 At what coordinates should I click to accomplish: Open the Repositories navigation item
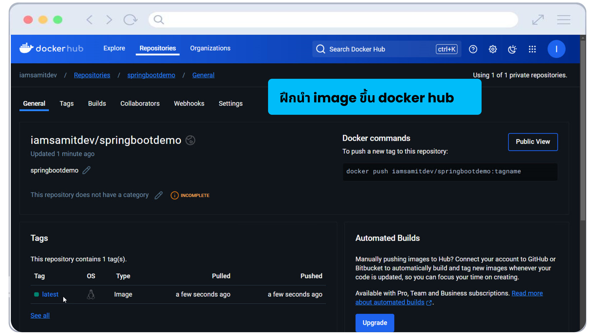coord(158,48)
